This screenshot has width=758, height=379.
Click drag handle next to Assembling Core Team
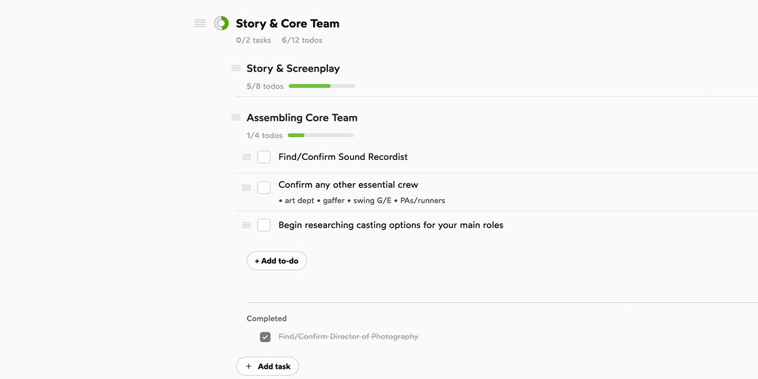pos(236,118)
